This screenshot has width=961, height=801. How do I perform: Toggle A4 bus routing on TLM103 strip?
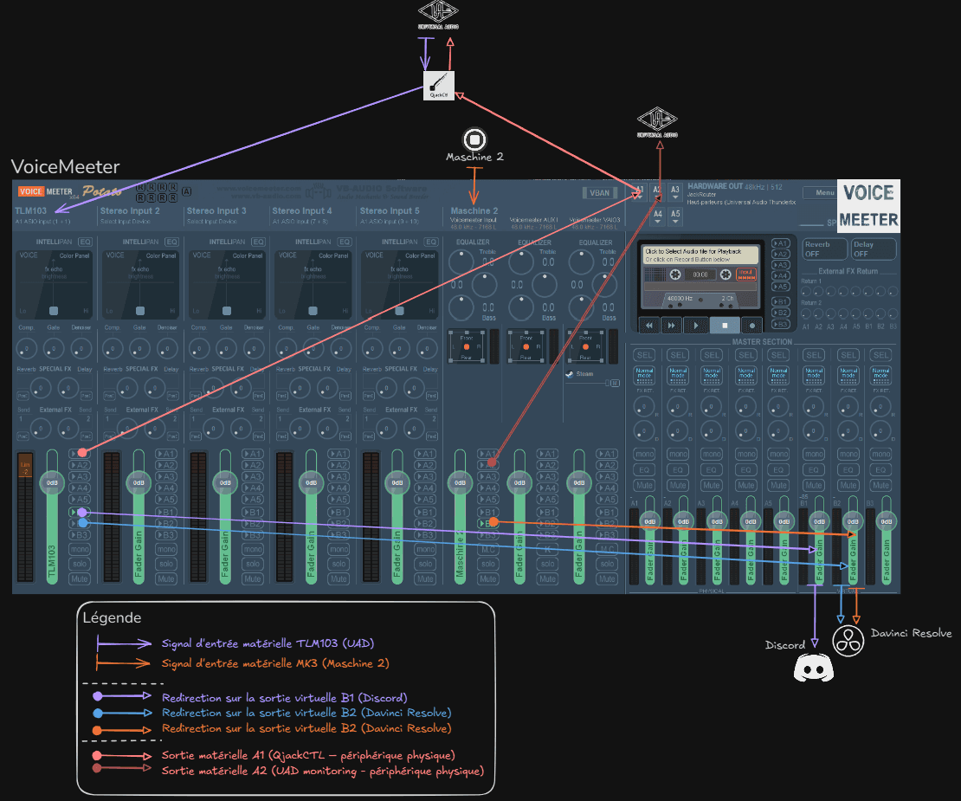pos(80,488)
